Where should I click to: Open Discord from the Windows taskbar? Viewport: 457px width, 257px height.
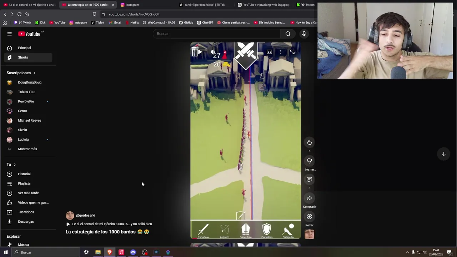(133, 252)
